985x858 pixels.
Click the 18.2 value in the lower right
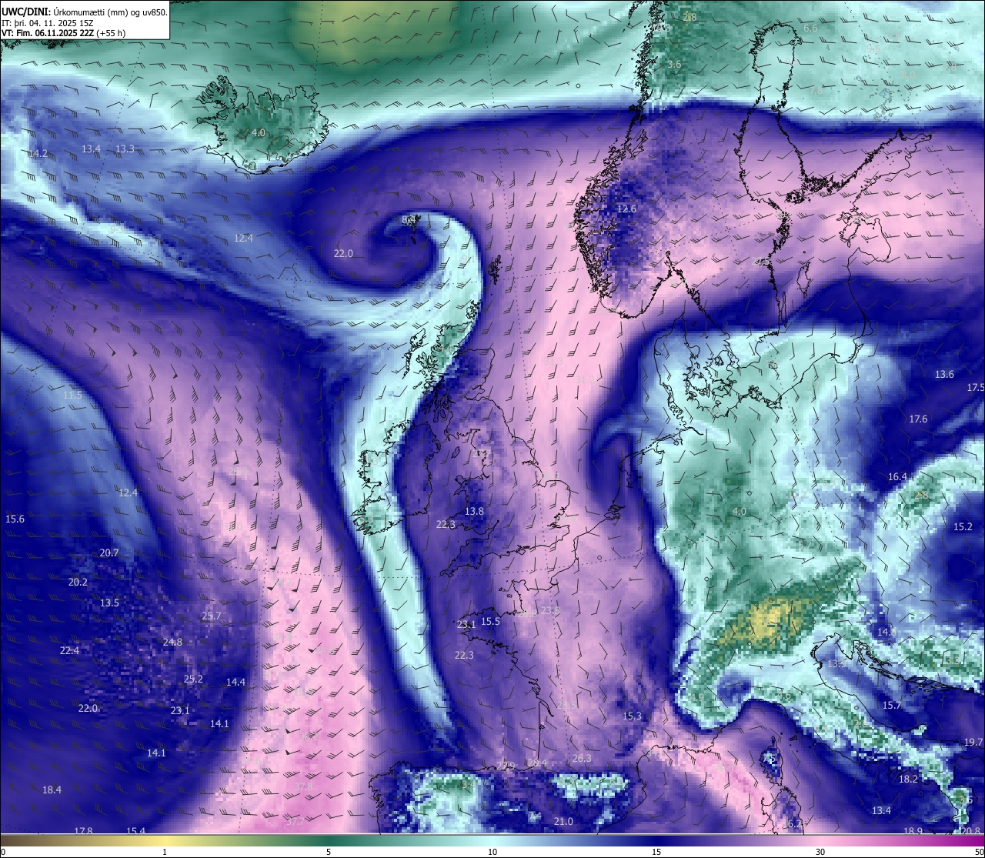click(908, 780)
